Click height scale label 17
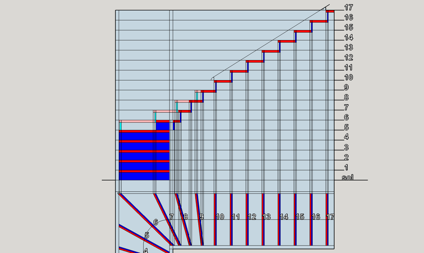Image resolution: width=424 pixels, height=253 pixels. click(349, 7)
